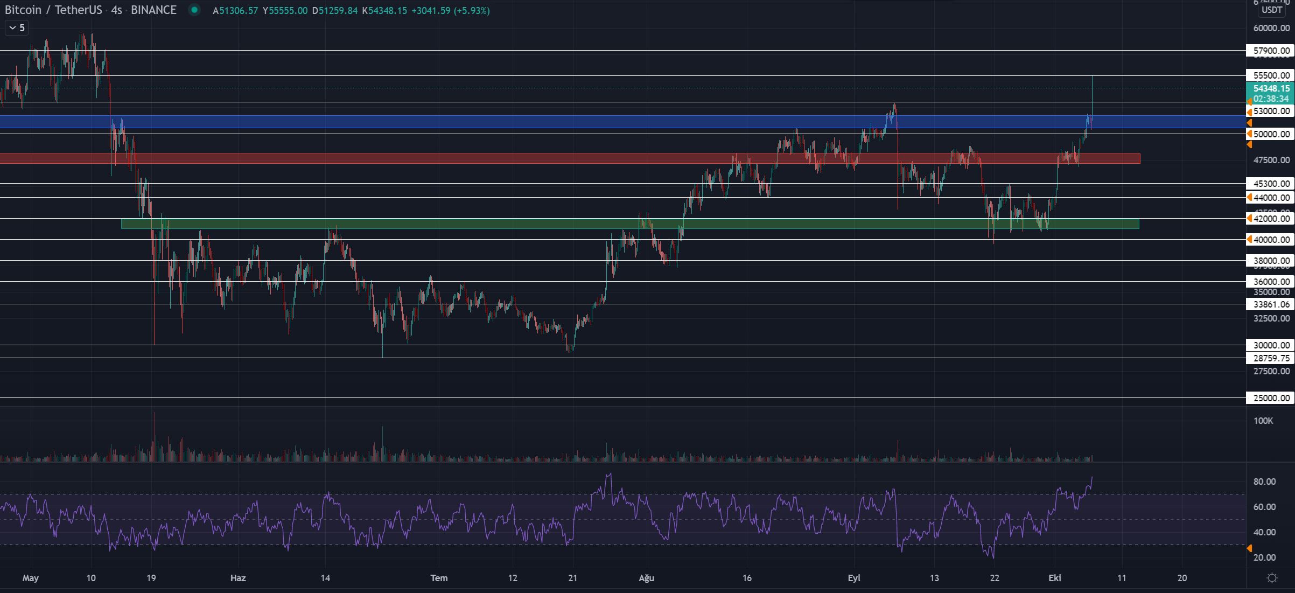This screenshot has height=593, width=1295.
Task: Click the Eki label on time axis
Action: (x=1054, y=578)
